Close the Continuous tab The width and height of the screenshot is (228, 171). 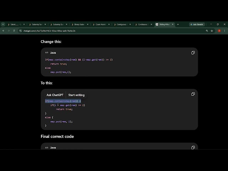pos(151,25)
